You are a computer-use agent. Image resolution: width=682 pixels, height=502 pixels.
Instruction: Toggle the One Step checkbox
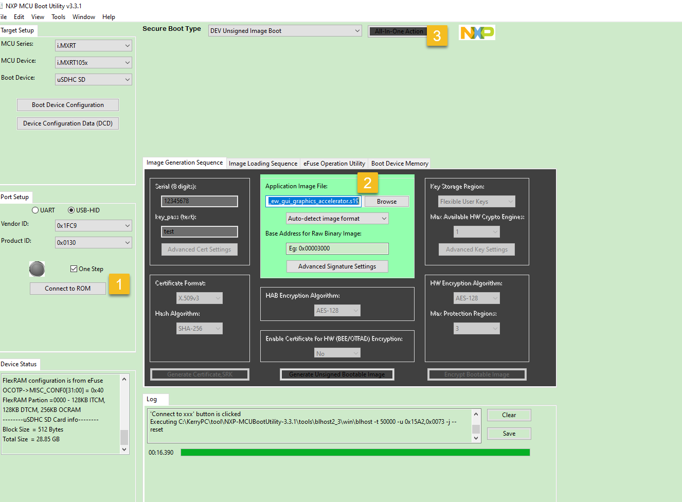(74, 268)
